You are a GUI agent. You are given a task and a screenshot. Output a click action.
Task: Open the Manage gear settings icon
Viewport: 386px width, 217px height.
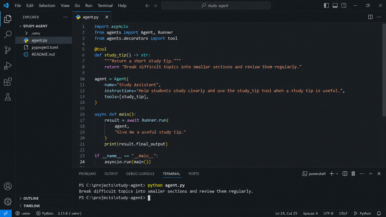coord(8,202)
